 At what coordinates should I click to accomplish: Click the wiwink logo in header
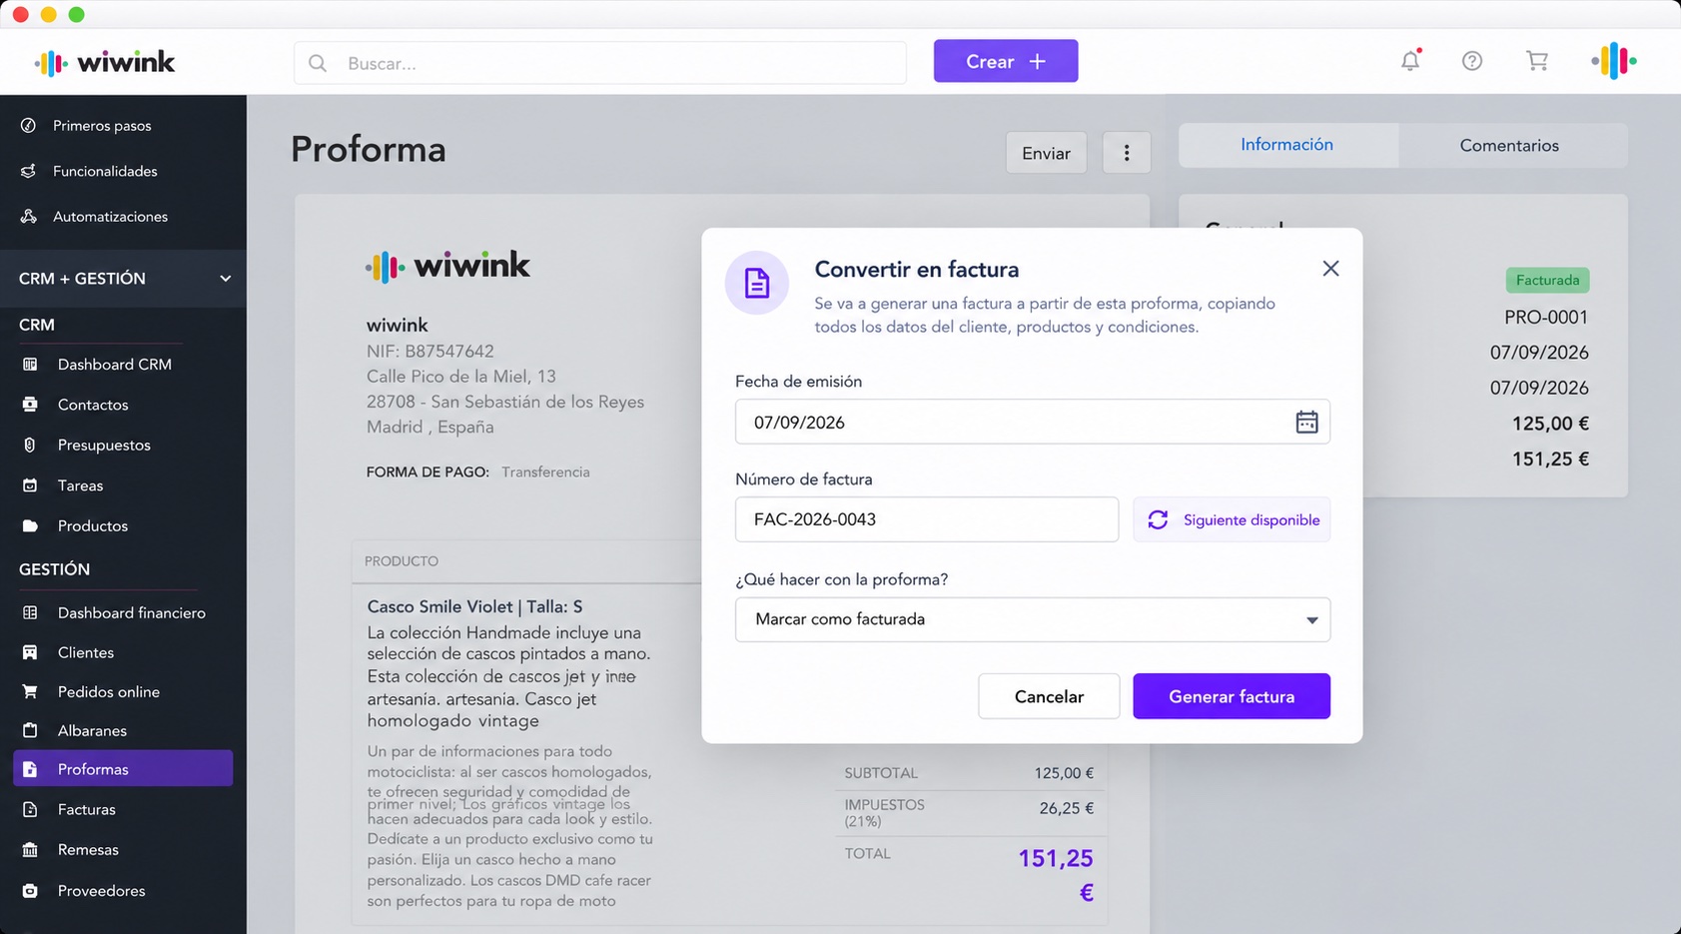[x=105, y=62]
